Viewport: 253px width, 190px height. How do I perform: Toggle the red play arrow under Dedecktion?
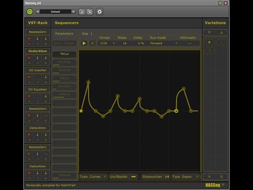click(29, 58)
